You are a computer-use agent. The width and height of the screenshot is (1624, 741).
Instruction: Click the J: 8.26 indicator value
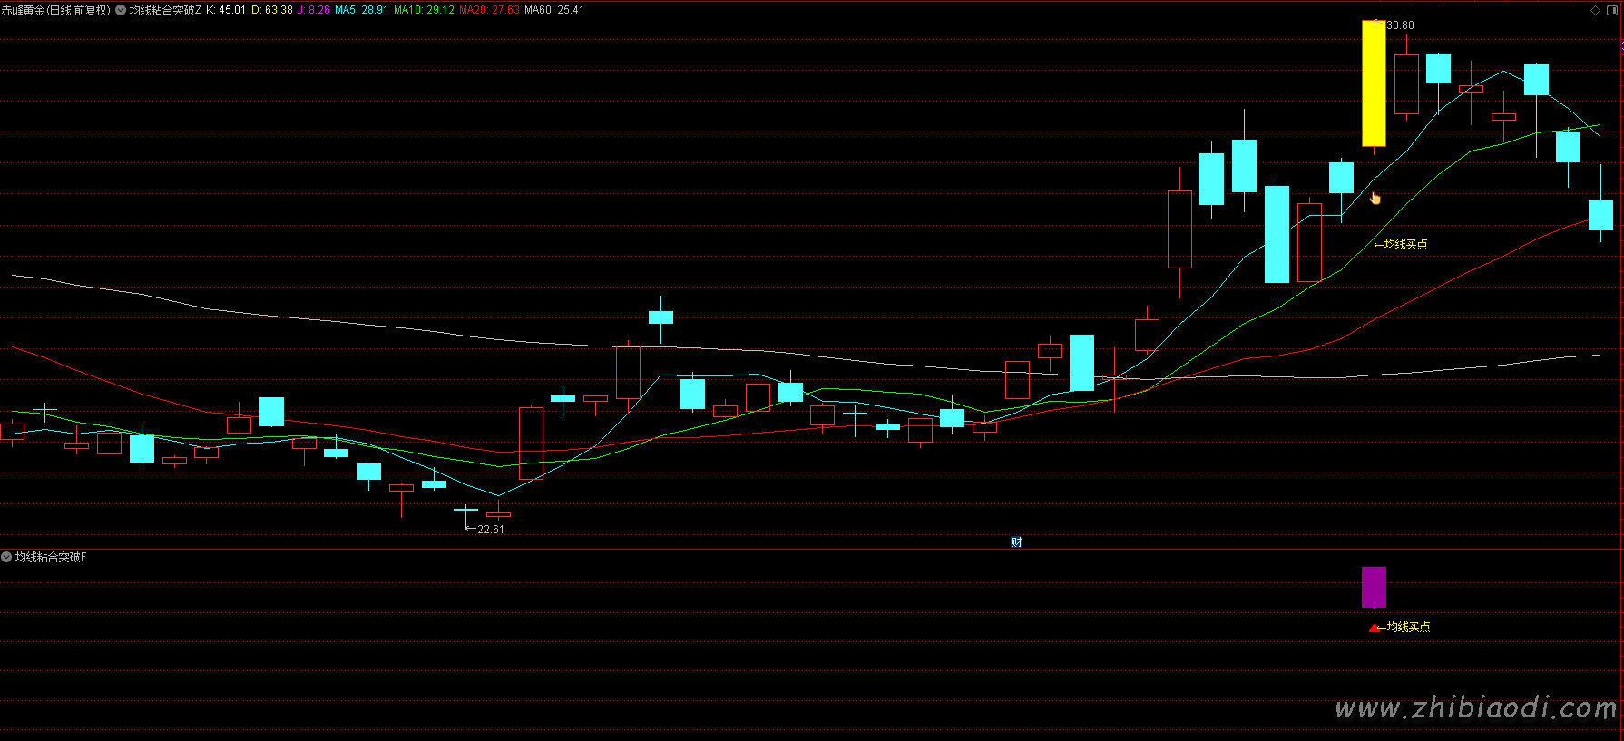tap(314, 10)
